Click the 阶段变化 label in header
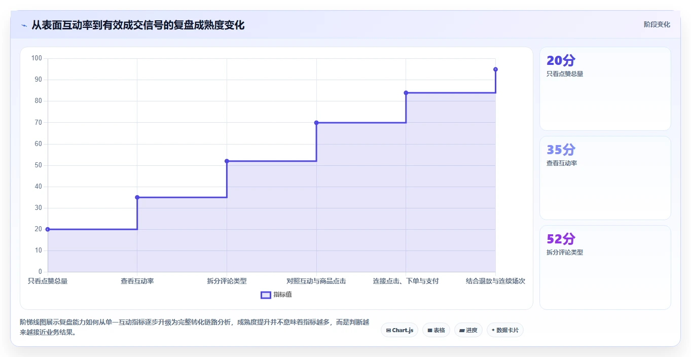This screenshot has height=357, width=691. (657, 24)
